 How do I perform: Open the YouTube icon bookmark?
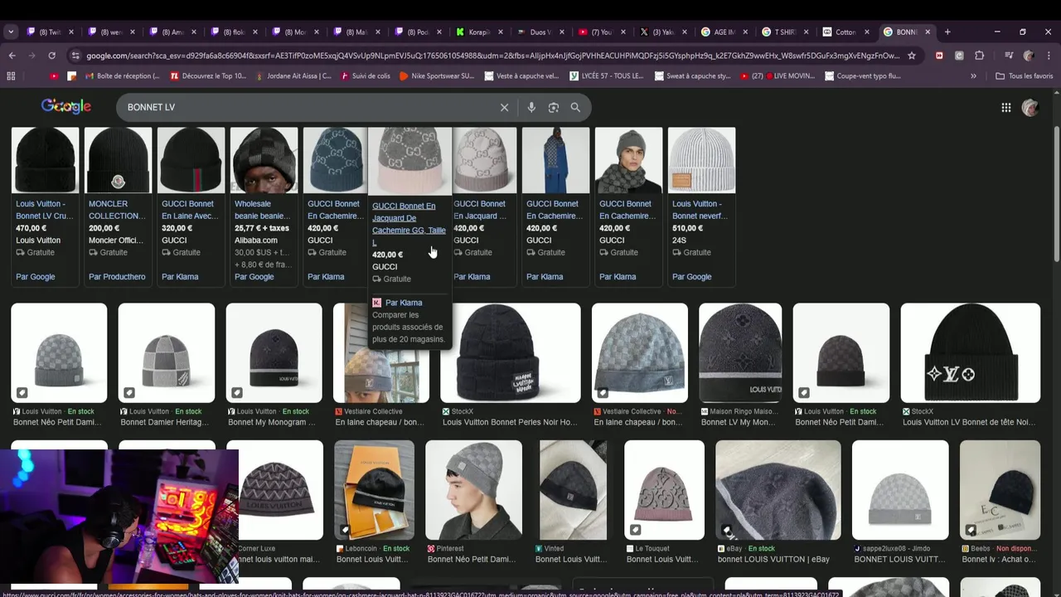coord(54,75)
